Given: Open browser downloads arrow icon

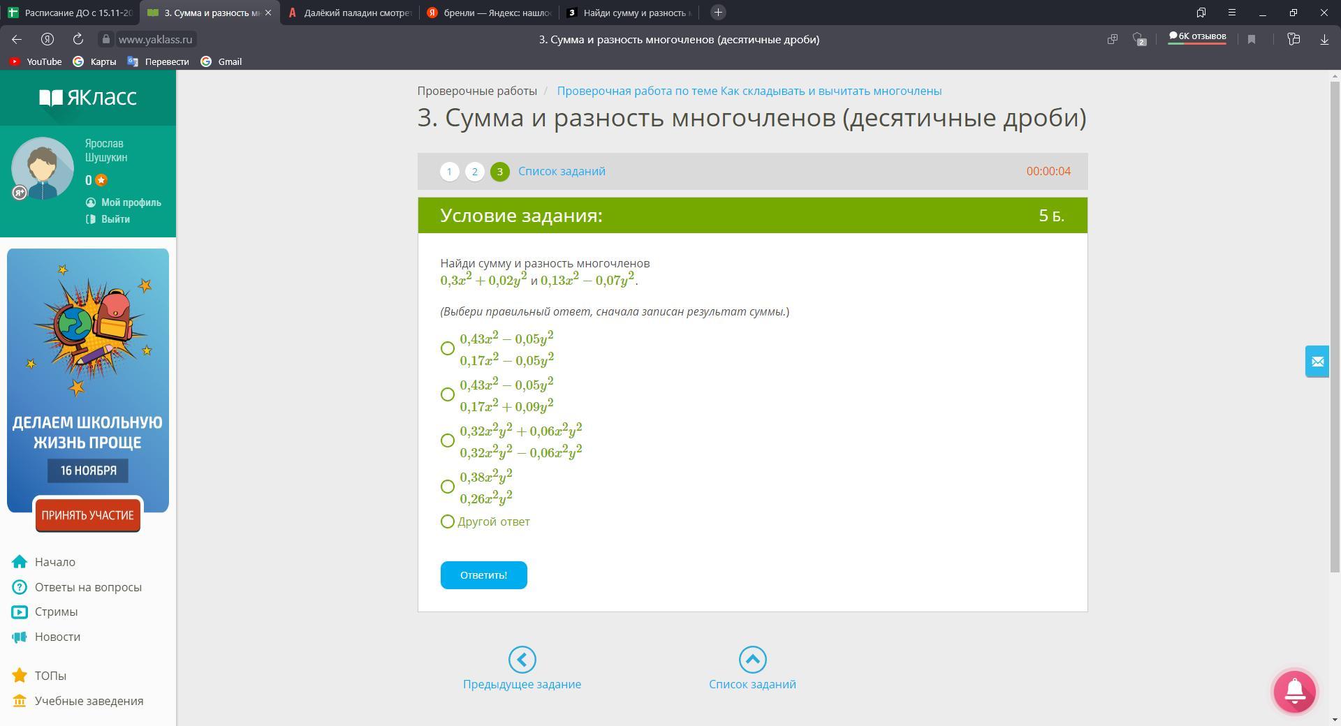Looking at the screenshot, I should (1324, 40).
